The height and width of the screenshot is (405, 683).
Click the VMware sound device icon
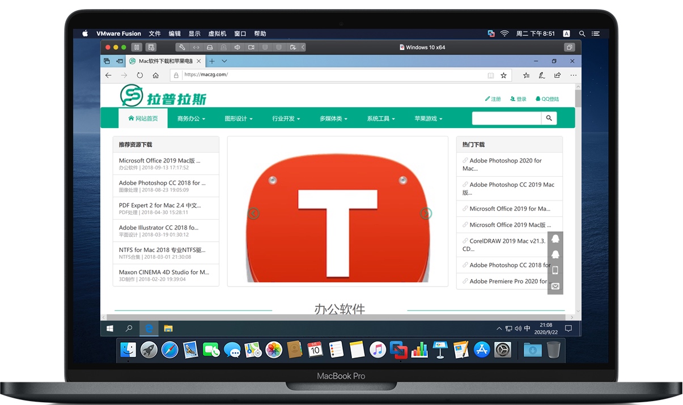click(x=237, y=48)
